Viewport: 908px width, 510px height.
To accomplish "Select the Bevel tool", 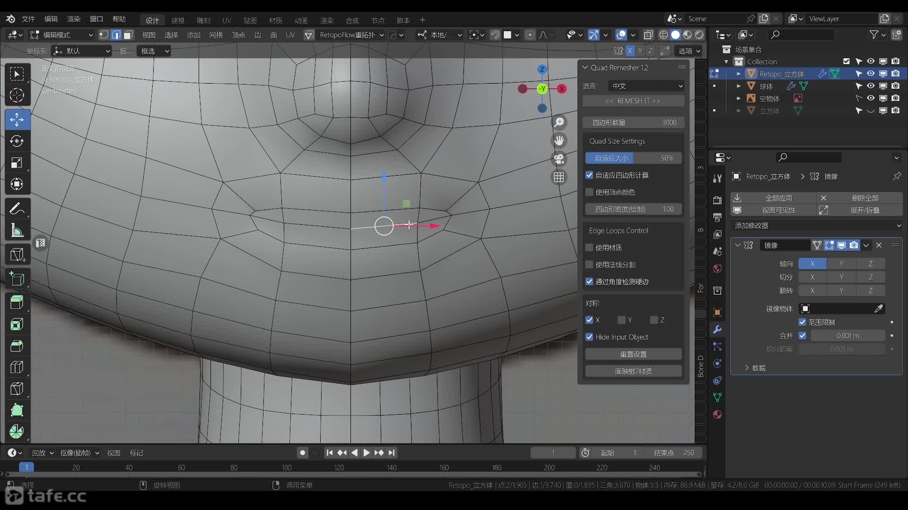I will (x=17, y=346).
